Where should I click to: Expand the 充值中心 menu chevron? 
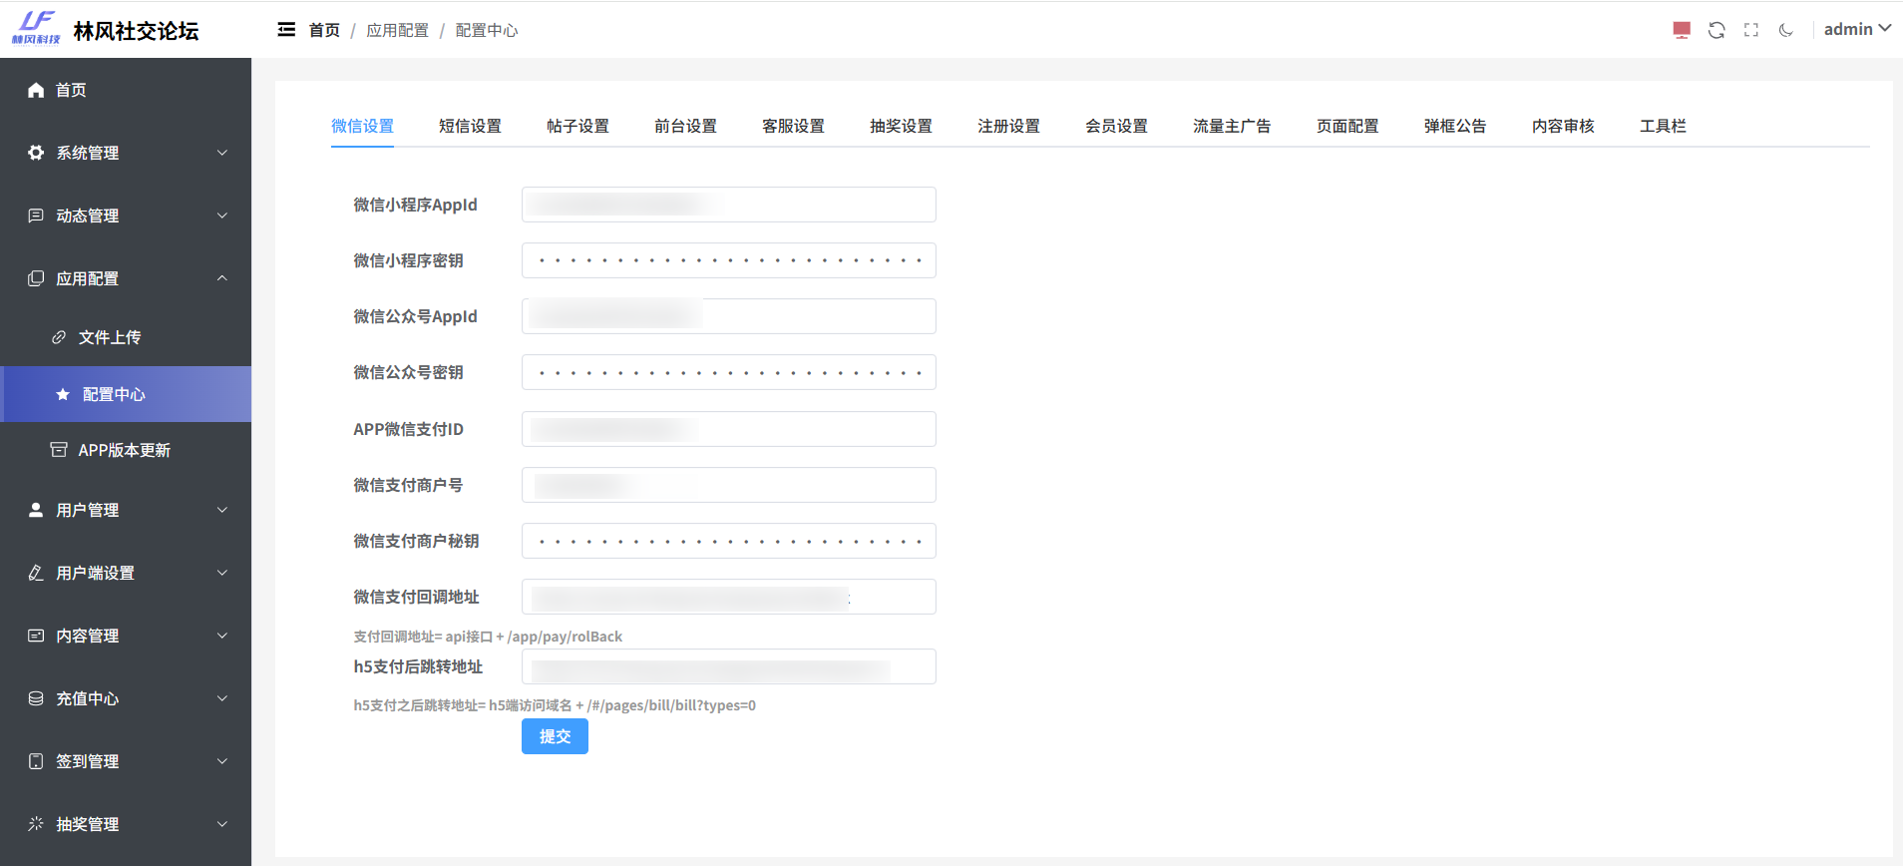point(222,698)
